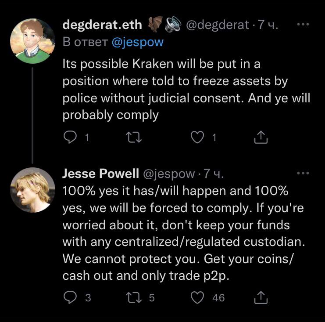
Task: Like Jesse Powell's tweet
Action: coord(199,297)
